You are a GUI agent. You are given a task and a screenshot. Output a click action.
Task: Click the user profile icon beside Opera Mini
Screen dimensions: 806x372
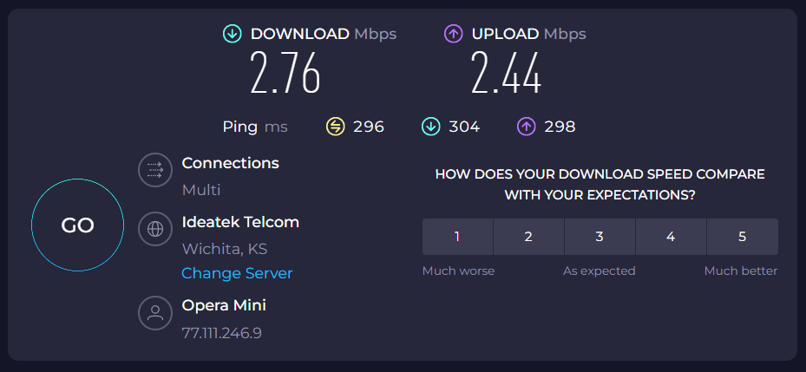click(x=155, y=312)
